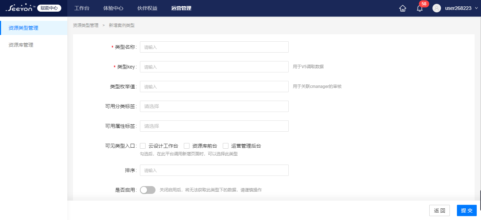Image resolution: width=481 pixels, height=220 pixels.
Task: Select 资源库管理 in the sidebar
Action: coord(34,45)
